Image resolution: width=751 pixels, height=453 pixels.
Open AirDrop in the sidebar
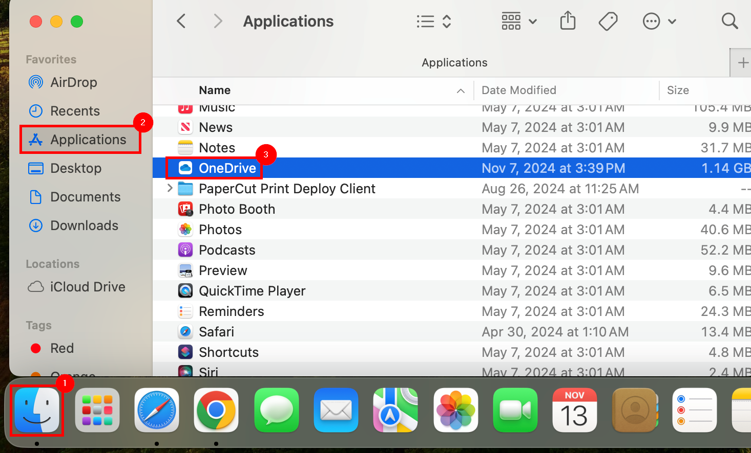(73, 82)
